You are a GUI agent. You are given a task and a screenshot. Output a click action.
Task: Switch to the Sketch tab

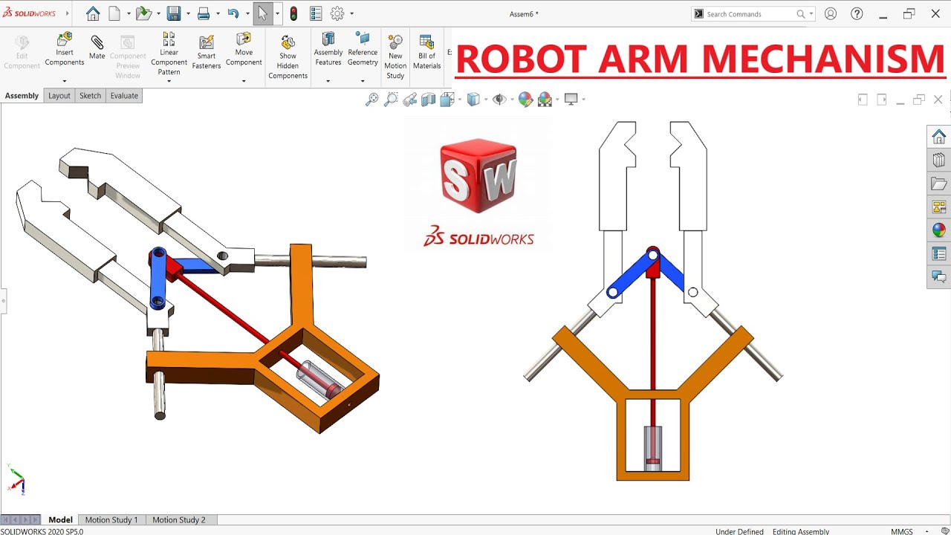(x=91, y=96)
